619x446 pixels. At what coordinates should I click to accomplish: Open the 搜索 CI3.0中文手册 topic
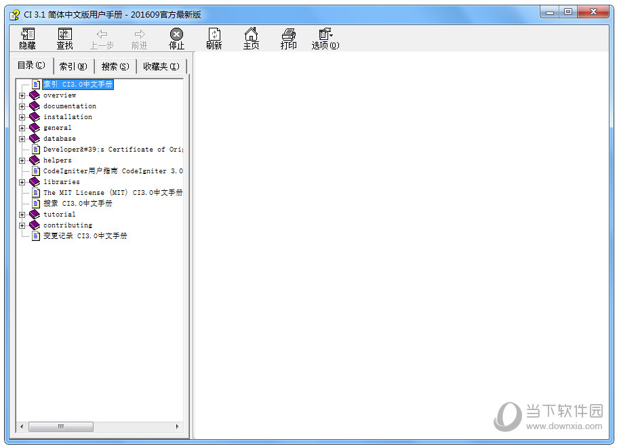tap(78, 203)
